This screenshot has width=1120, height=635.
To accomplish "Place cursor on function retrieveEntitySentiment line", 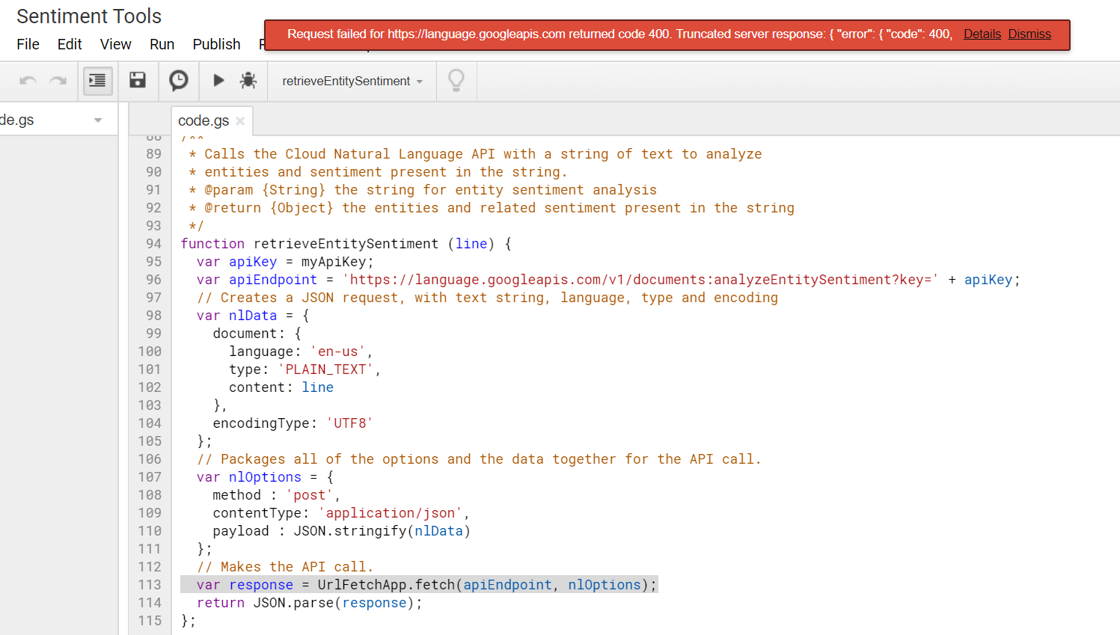I will click(346, 244).
